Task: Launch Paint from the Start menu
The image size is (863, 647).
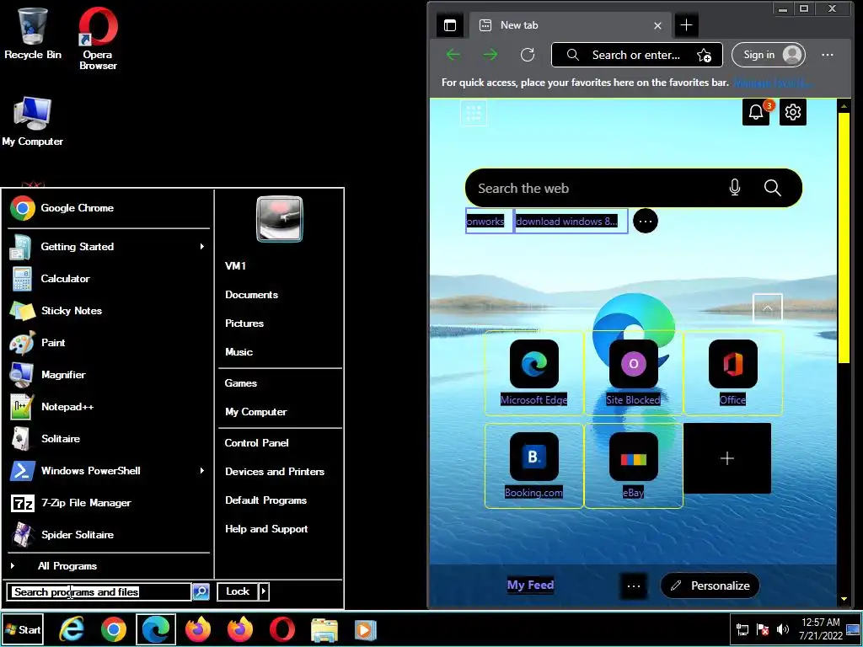Action: pos(109,343)
